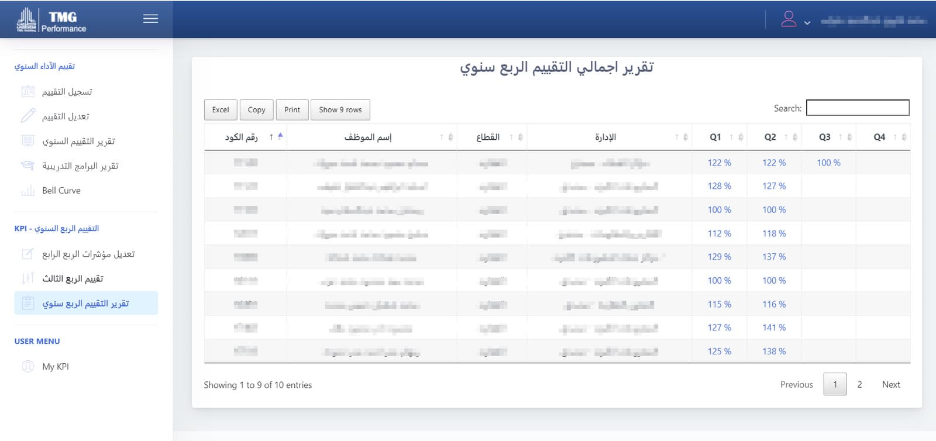Click the Print button
Screen dimensions: 936x441
pyautogui.click(x=292, y=109)
